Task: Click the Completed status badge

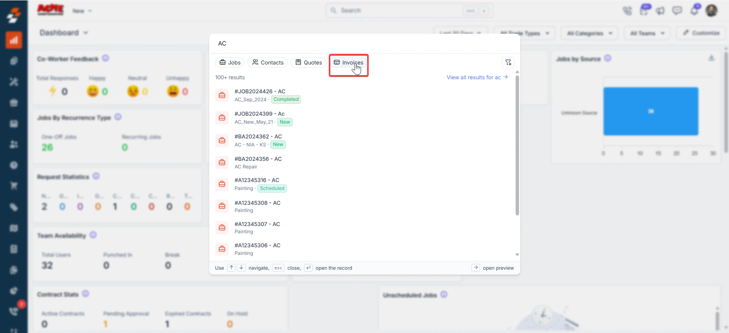Action: (286, 99)
